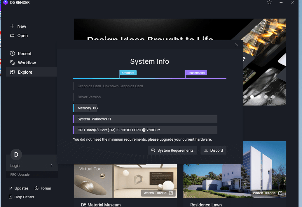
Task: Click the CPU Intel Core i3-10110U bar
Action: [145, 130]
